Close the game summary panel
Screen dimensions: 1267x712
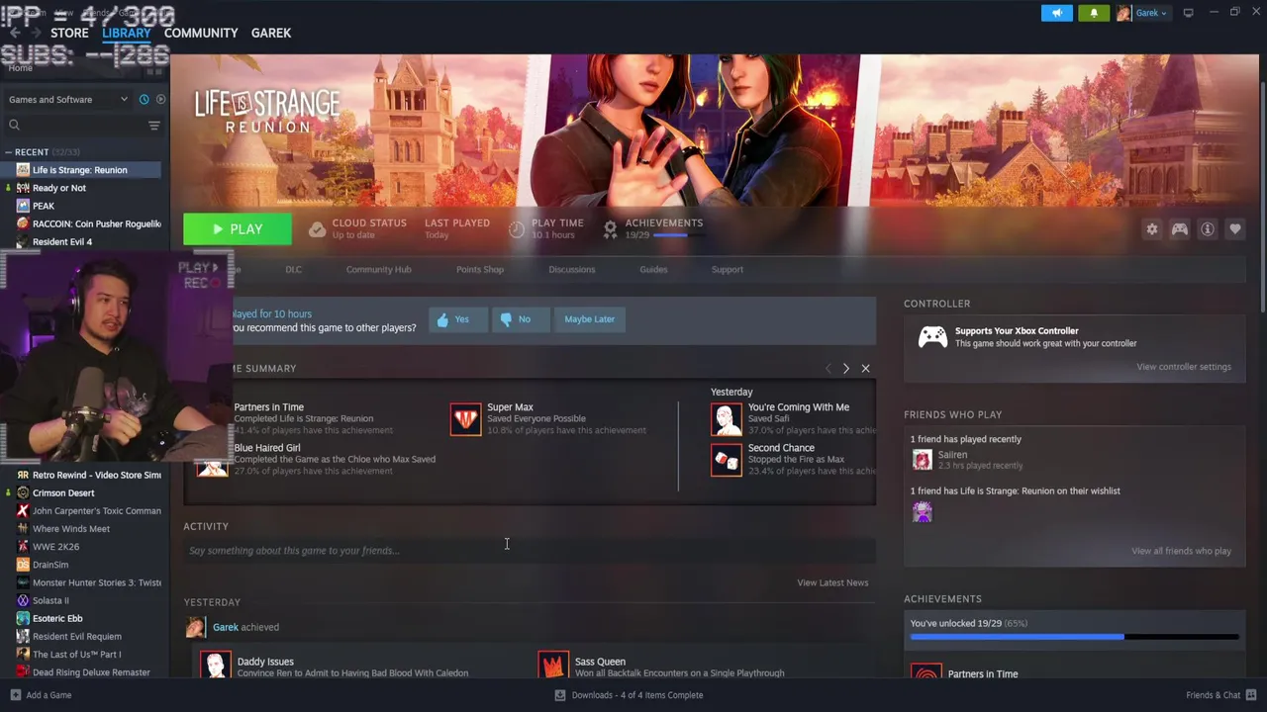click(x=865, y=368)
